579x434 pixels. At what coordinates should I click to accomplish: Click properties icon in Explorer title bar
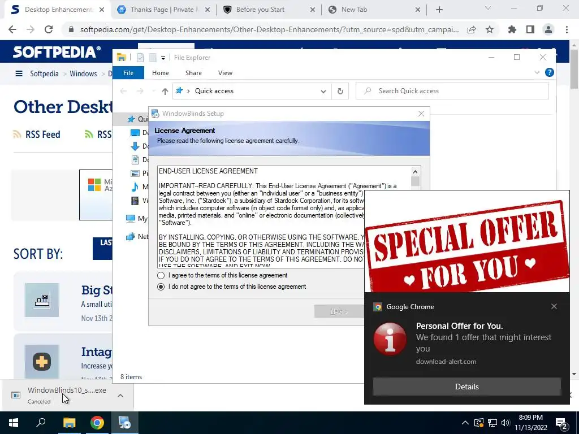(x=140, y=58)
